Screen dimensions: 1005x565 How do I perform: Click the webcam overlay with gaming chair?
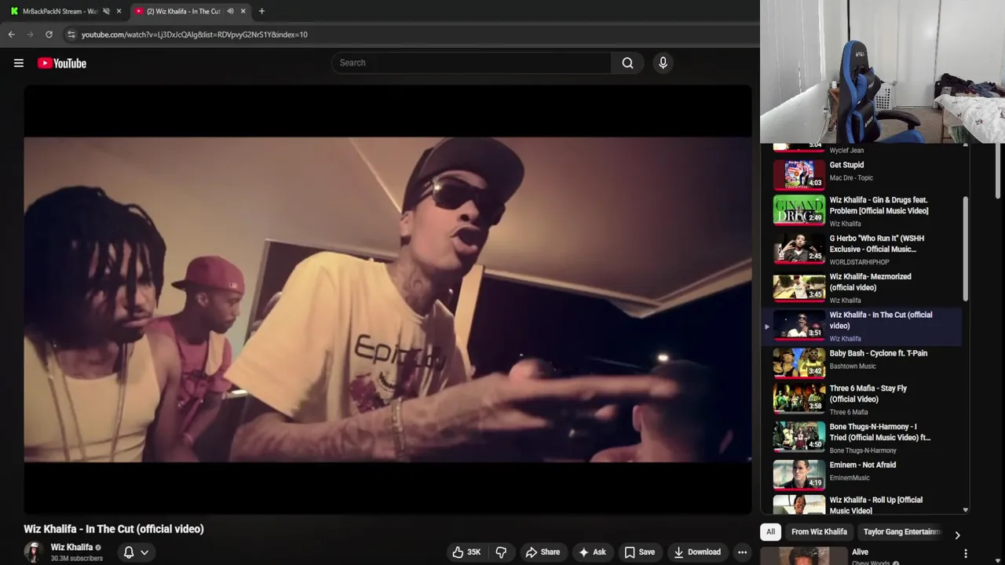coord(883,71)
